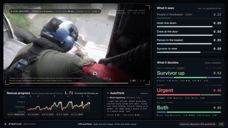228x128 pixels.
Task: Click the 0.86 value for Hoist line down
Action: (217, 23)
